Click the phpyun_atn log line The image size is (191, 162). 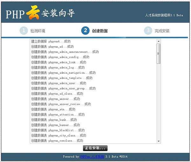(53, 109)
